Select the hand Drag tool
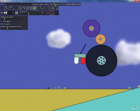This screenshot has height=111, width=140. (6, 8)
